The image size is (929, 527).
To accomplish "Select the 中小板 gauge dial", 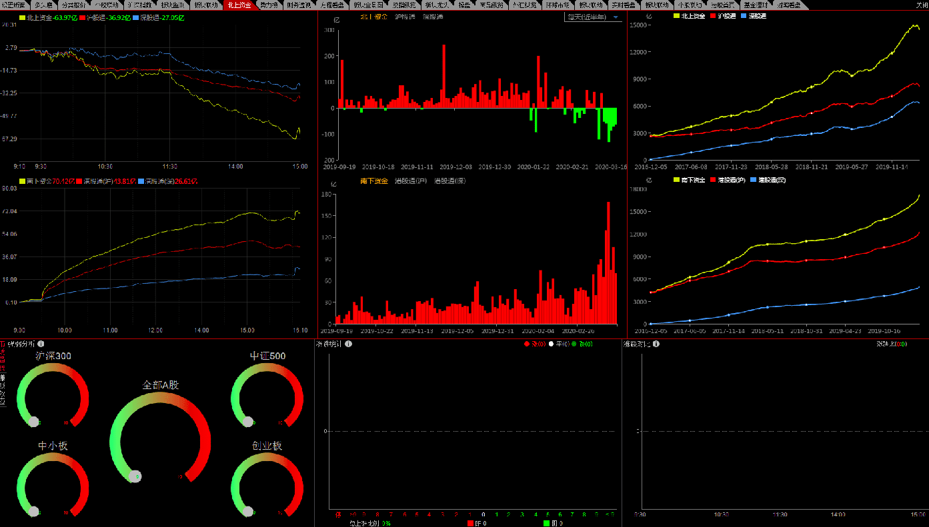I will pos(53,484).
